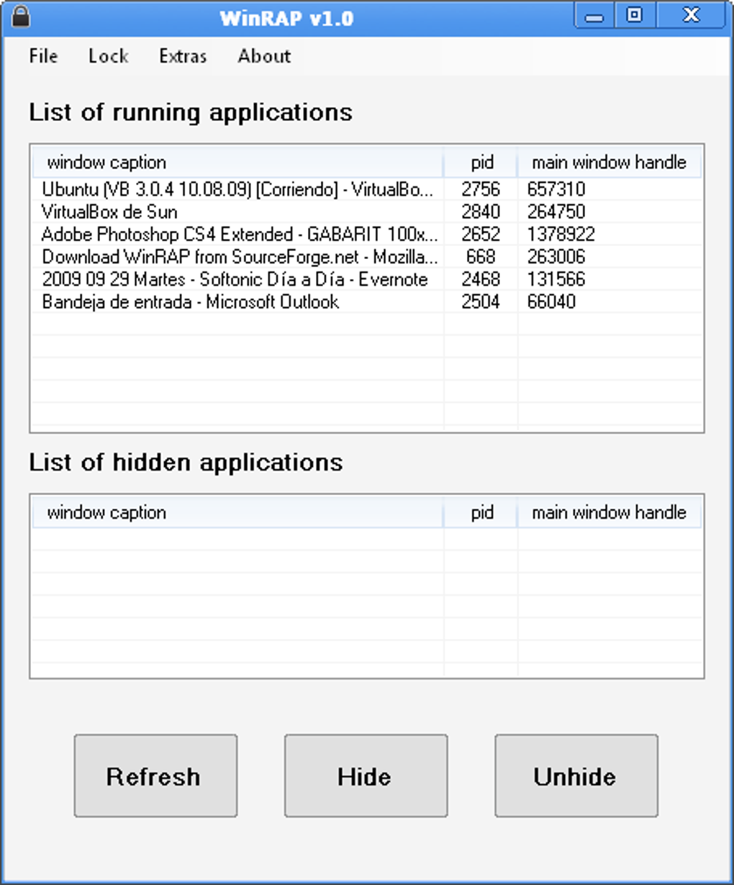Click the Unhide button
This screenshot has height=885, width=734.
(576, 776)
